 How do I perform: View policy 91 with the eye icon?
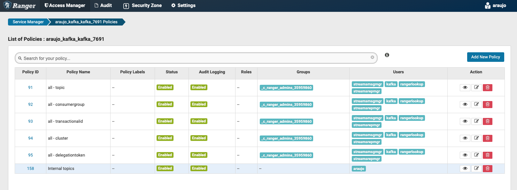(465, 88)
